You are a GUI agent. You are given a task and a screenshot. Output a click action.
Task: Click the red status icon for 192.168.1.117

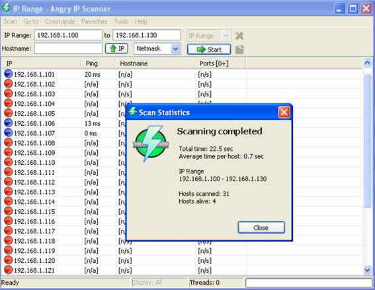pos(9,230)
